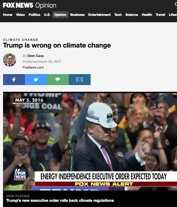
Task: Navigate to the Business section
Action: click(x=77, y=15)
